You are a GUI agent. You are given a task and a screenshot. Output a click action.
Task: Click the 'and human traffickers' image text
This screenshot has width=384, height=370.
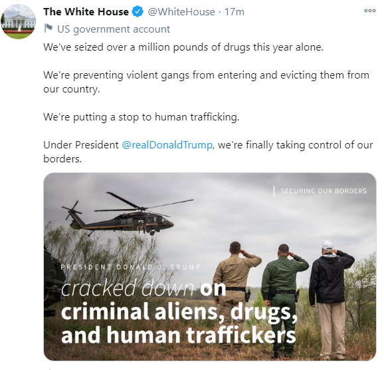(x=179, y=335)
